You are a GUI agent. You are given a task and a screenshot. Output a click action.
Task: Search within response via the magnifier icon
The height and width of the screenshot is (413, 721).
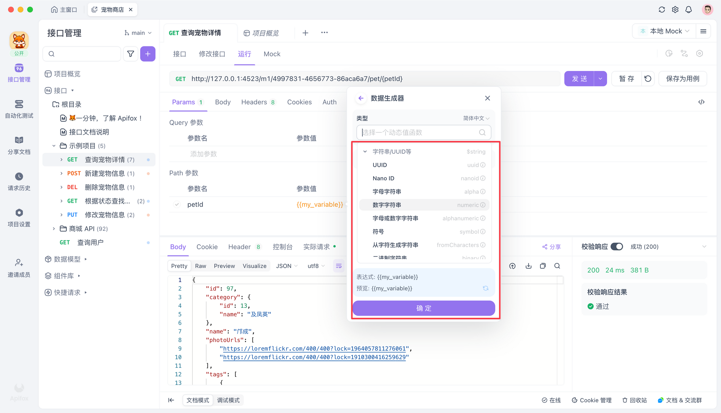tap(557, 266)
